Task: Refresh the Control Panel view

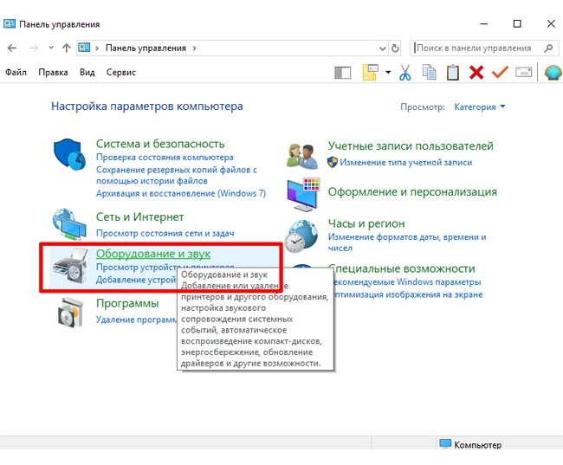Action: [395, 48]
